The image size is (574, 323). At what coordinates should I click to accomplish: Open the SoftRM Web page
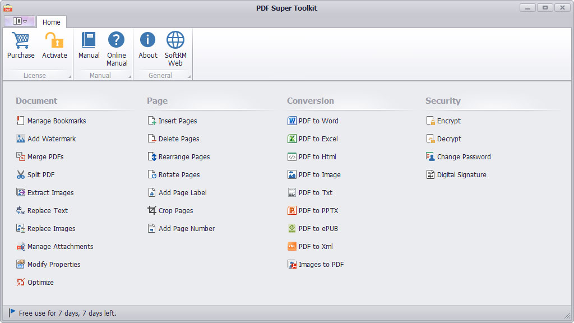175,48
